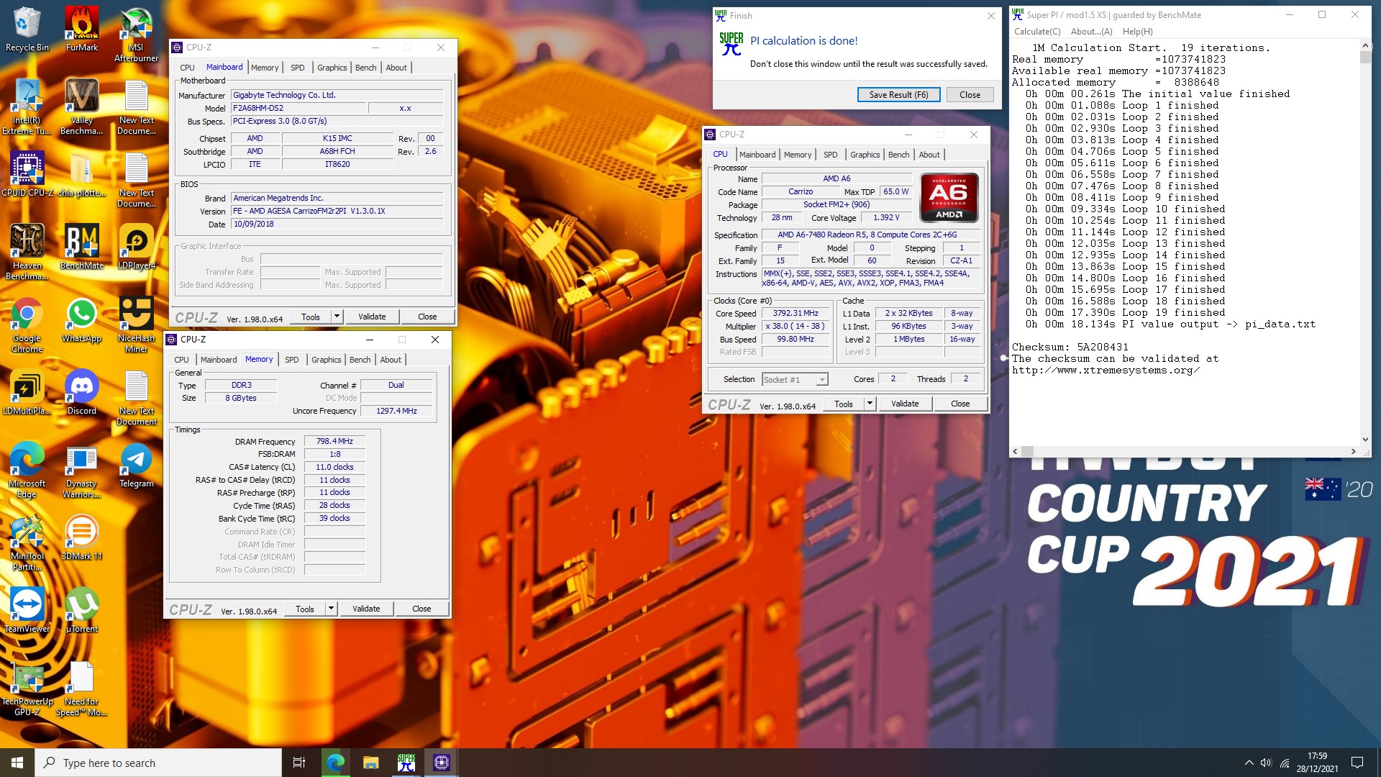The image size is (1381, 777).
Task: Click Super PI icon in taskbar
Action: (406, 763)
